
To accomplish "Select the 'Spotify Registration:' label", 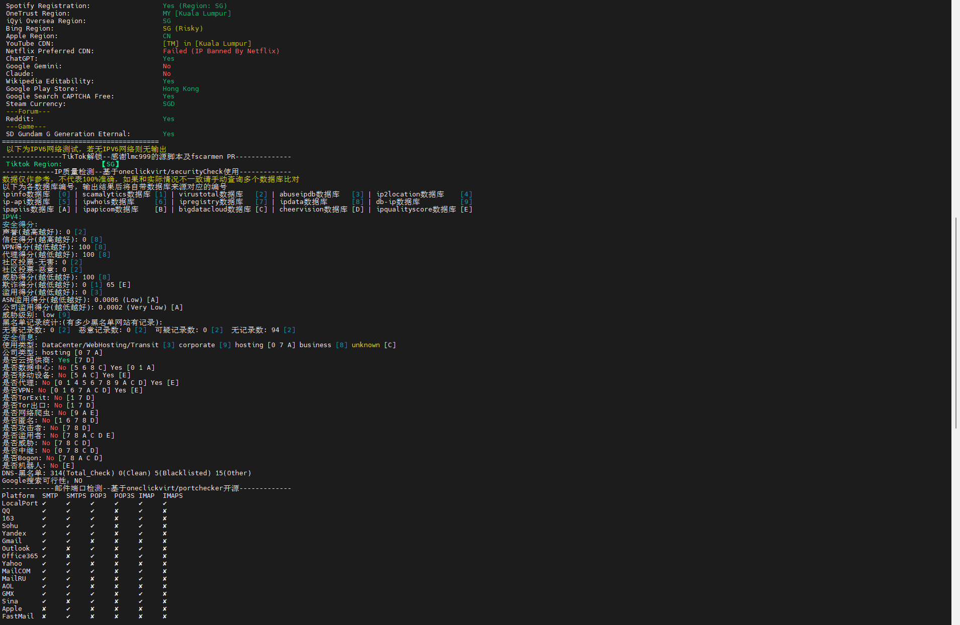I will (x=48, y=6).
